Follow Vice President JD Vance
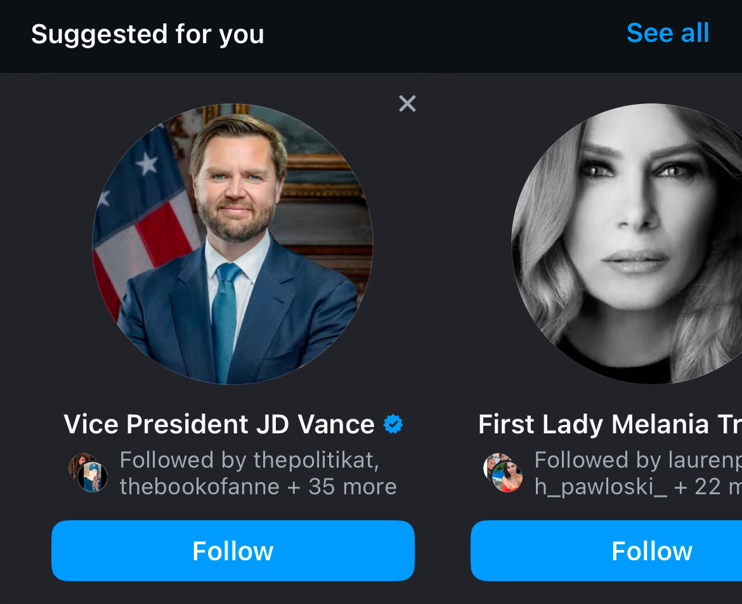The height and width of the screenshot is (604, 742). coord(233,551)
